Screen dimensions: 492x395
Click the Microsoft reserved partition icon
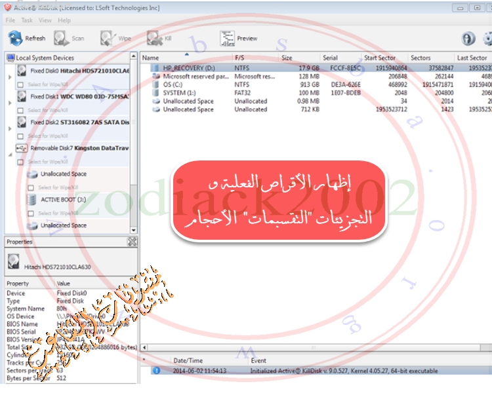click(156, 76)
